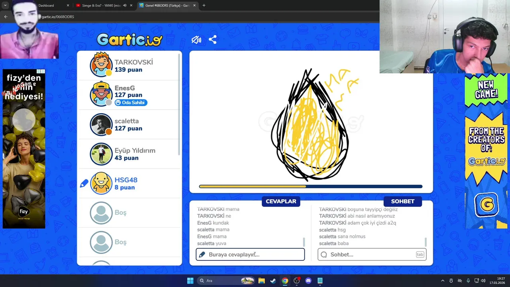Open File Explorer from the taskbar
510x287 pixels.
[x=261, y=281]
